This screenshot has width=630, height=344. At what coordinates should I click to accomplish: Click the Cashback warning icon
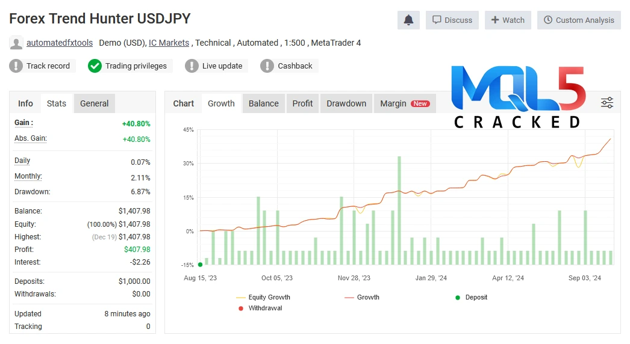pyautogui.click(x=267, y=66)
